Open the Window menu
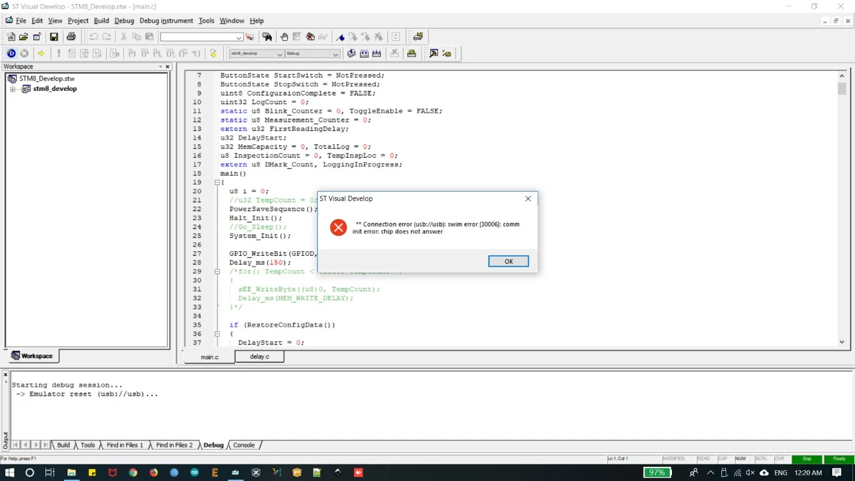This screenshot has width=855, height=481. click(x=232, y=21)
